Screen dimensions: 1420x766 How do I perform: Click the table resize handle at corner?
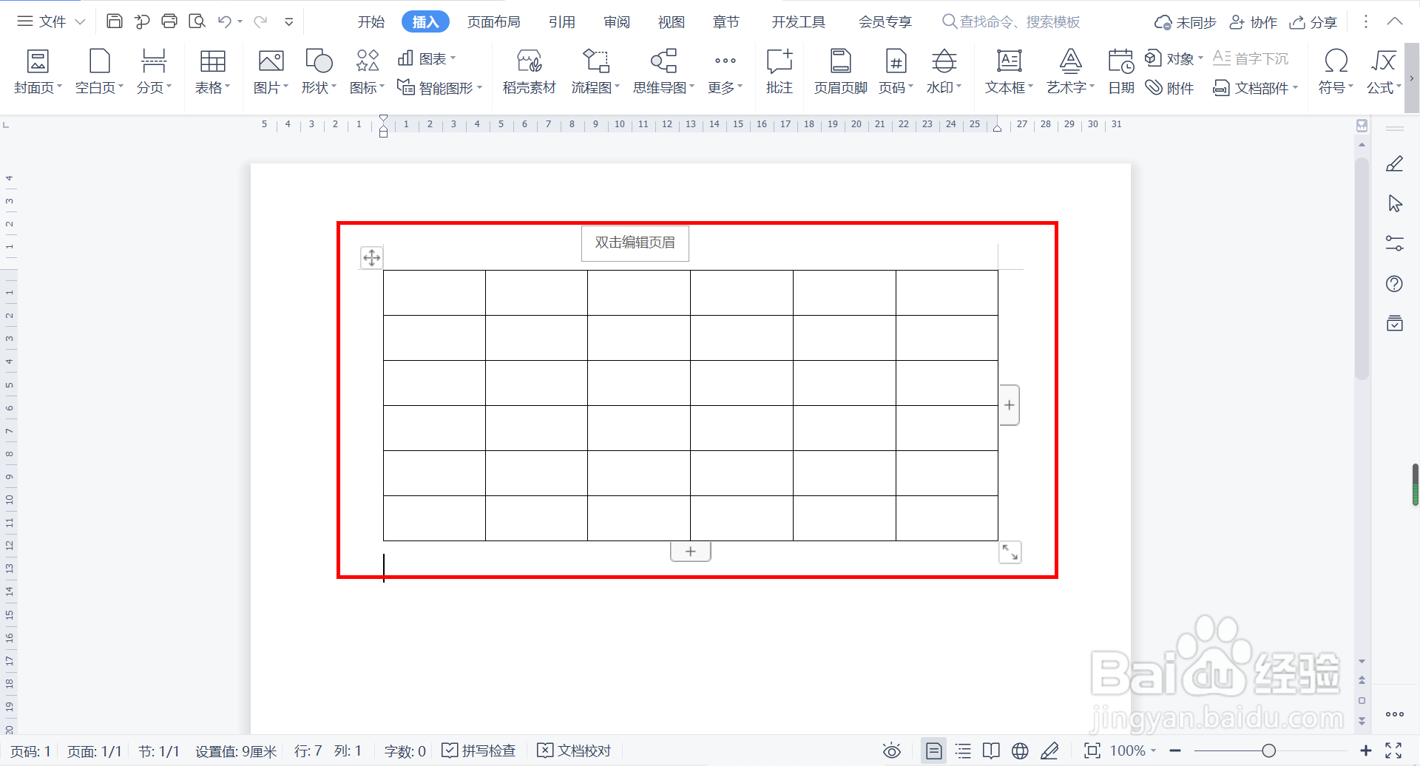(1010, 552)
